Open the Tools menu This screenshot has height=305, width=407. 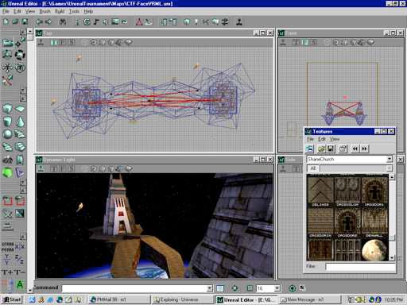(x=74, y=11)
